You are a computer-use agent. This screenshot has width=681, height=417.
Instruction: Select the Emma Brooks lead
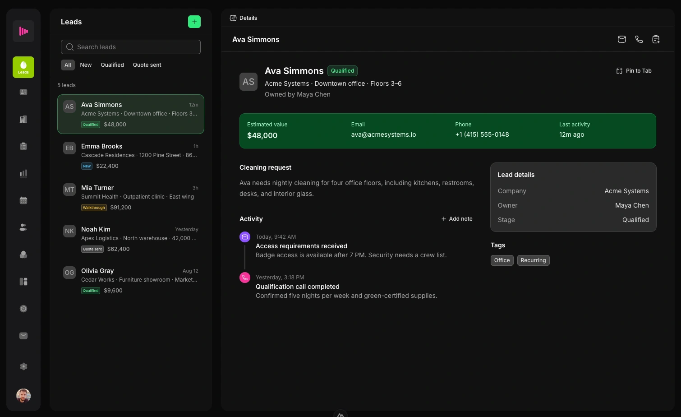tap(131, 156)
